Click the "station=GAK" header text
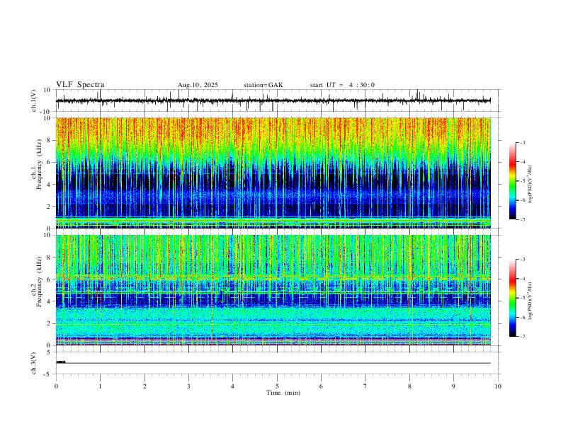This screenshot has width=561, height=433. point(263,85)
